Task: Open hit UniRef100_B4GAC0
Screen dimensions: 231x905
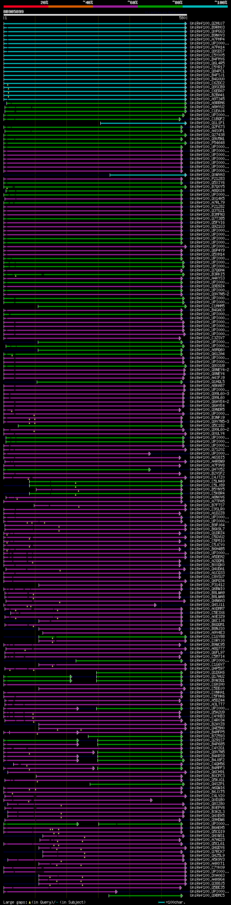Action: point(207,310)
